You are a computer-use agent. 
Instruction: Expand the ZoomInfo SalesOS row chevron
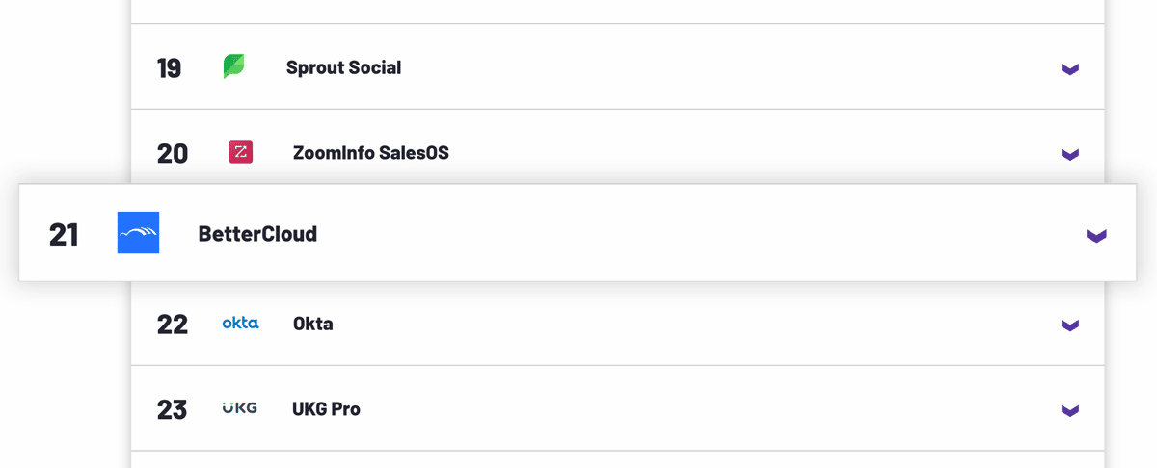(1069, 154)
